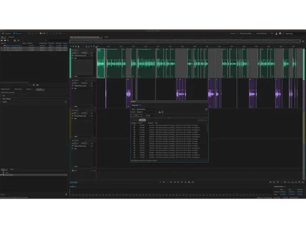Image resolution: width=306 pixels, height=229 pixels.
Task: Open the Presets dropdown in Diagnostics
Action: coord(147,112)
